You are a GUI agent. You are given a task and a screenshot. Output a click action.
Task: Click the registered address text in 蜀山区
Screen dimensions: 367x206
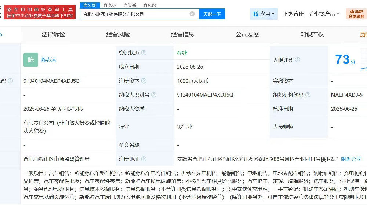[x=258, y=159]
